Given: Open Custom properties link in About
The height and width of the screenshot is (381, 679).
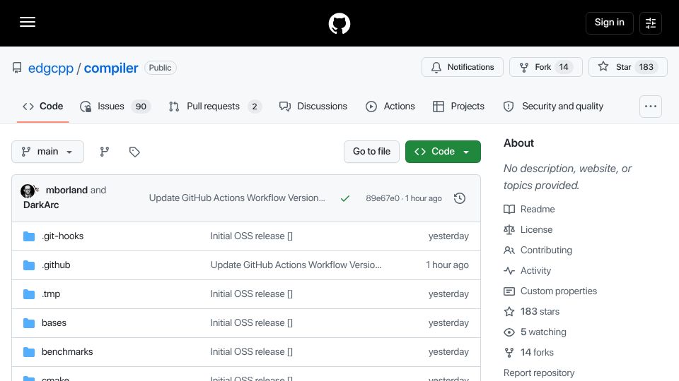Looking at the screenshot, I should tap(550, 291).
